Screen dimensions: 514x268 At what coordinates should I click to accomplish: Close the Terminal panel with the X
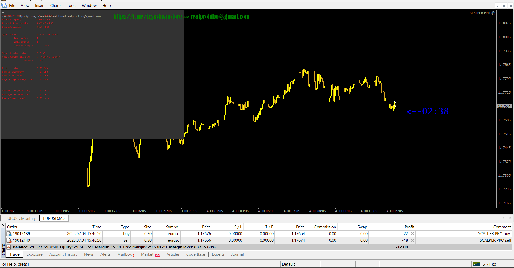pos(3,225)
